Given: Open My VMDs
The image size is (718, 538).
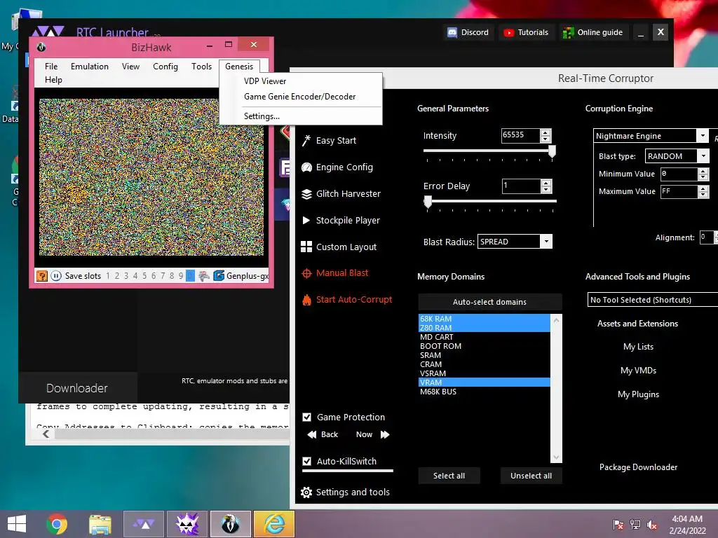Looking at the screenshot, I should coord(638,371).
